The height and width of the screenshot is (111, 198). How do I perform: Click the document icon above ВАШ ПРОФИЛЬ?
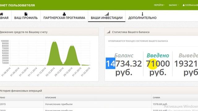[x=26, y=14]
